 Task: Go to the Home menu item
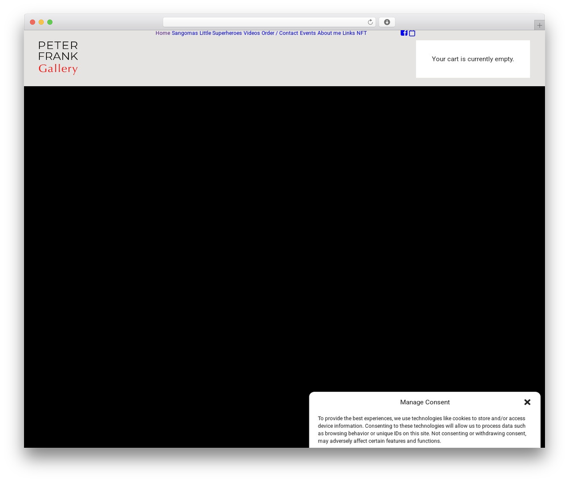click(163, 33)
